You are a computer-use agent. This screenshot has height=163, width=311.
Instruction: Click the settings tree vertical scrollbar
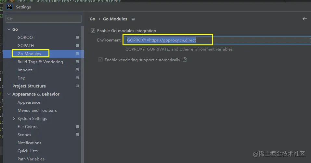(x=83, y=94)
